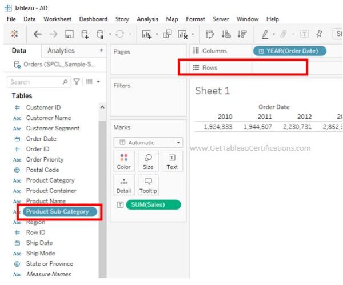This screenshot has height=285, width=343.
Task: Select the Customer Segment field
Action: click(53, 128)
